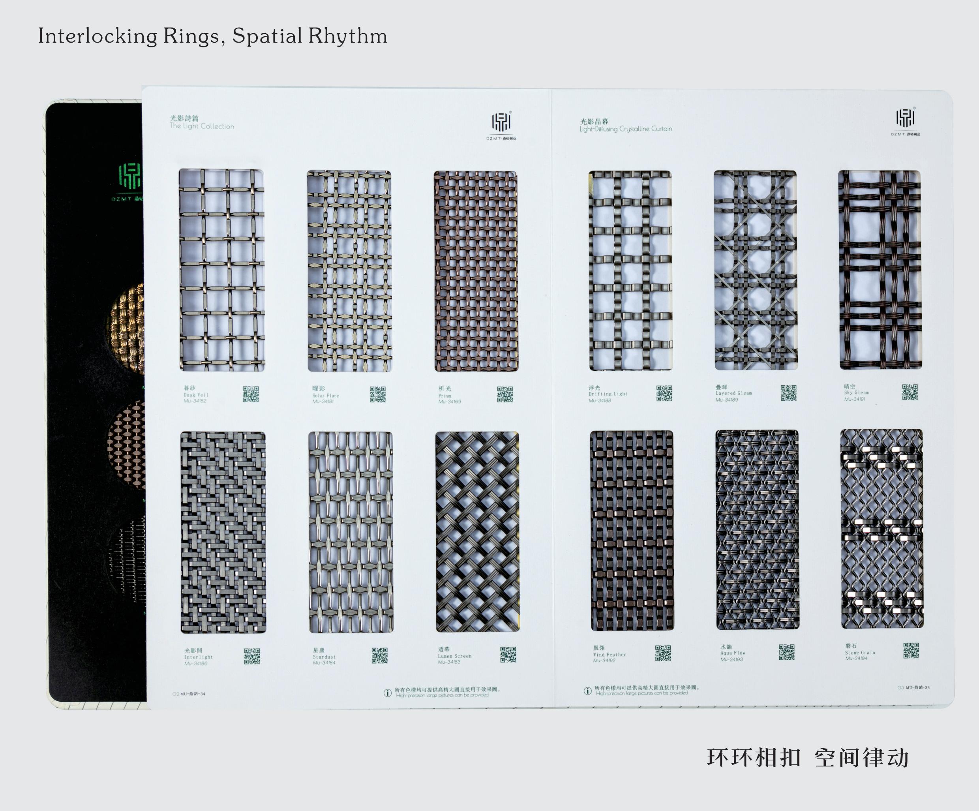Click the QR code beside Dusk Veil
The height and width of the screenshot is (811, 979).
pos(251,394)
